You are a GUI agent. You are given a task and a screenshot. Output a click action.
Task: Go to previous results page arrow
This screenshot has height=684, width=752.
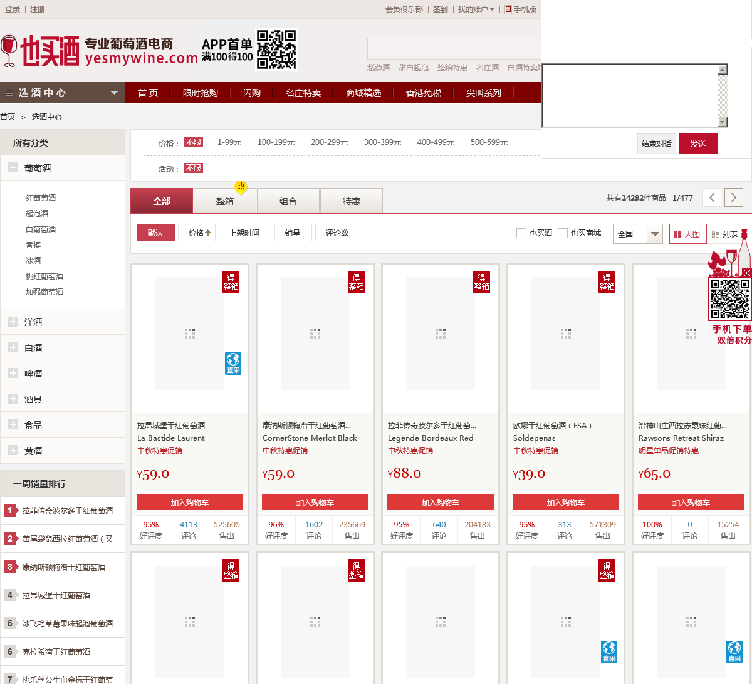pyautogui.click(x=712, y=197)
